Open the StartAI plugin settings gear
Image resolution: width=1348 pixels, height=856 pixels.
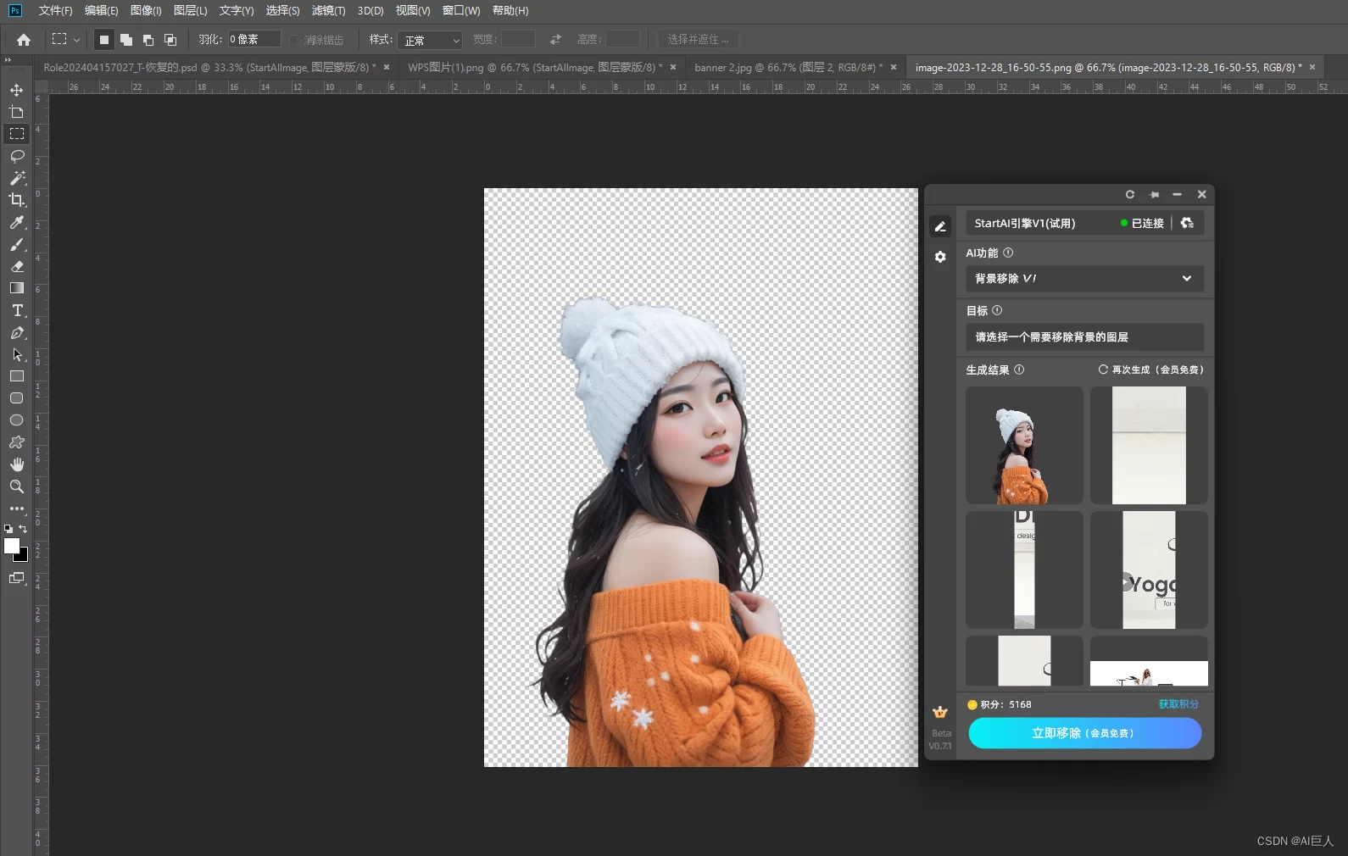coord(940,257)
